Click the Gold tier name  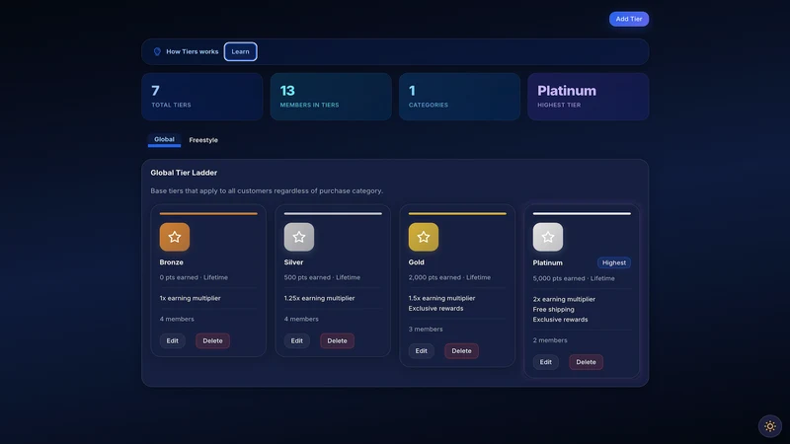[x=416, y=262]
